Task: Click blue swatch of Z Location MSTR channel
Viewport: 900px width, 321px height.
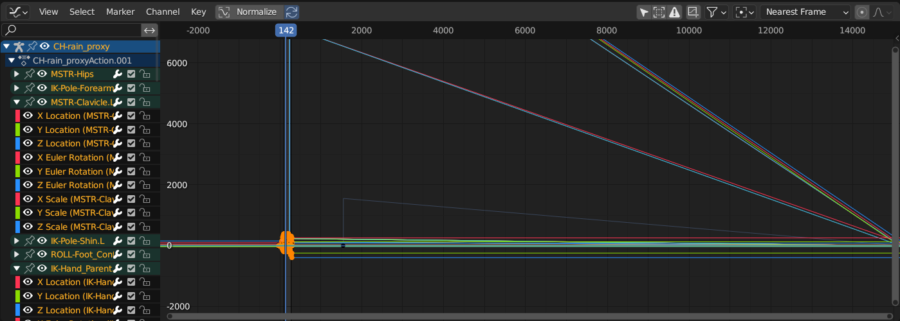Action: coord(18,143)
